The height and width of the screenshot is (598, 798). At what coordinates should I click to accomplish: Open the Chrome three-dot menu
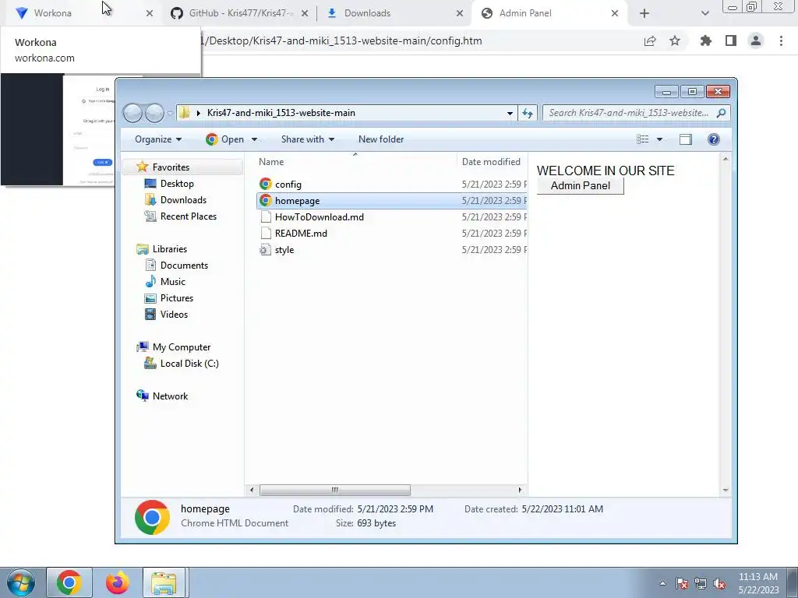(x=781, y=40)
